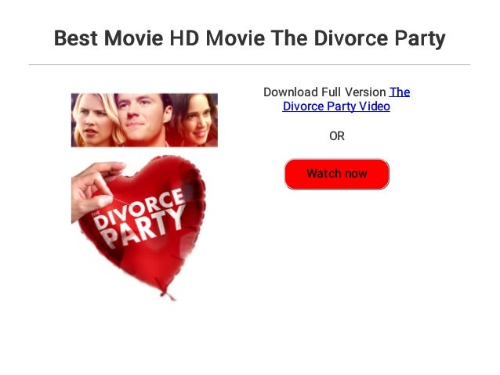
Task: Click the OR separator text
Action: pos(337,136)
